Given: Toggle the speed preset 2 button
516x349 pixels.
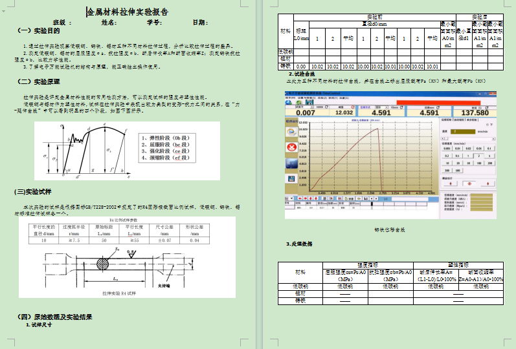Looking at the screenshot, I should coord(478,156).
